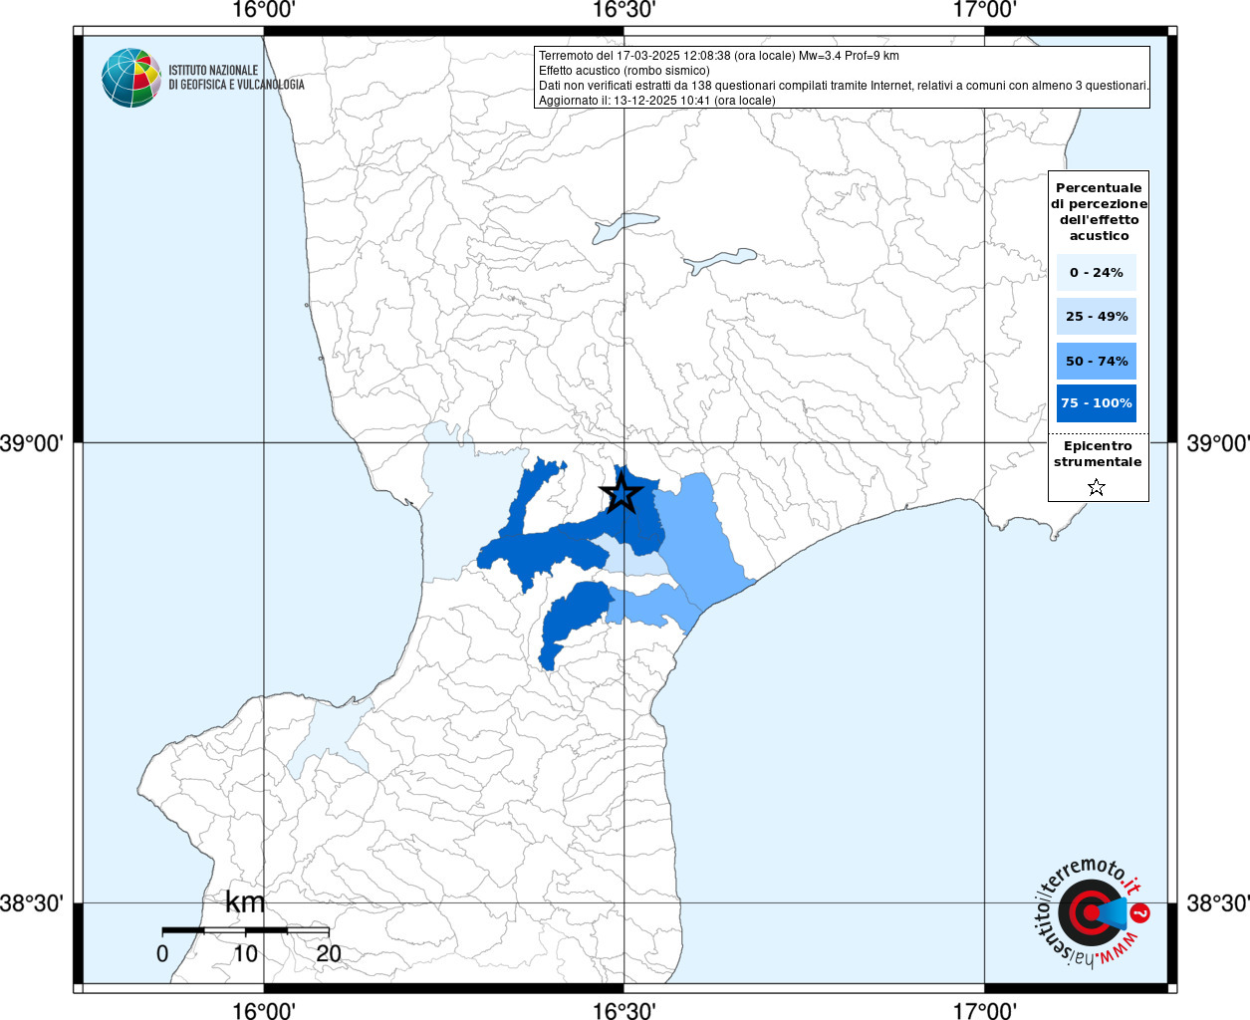This screenshot has width=1250, height=1020.
Task: Click the 'Istituto Nazionale di Geofisica e Vulcanologia' text
Action: (236, 78)
